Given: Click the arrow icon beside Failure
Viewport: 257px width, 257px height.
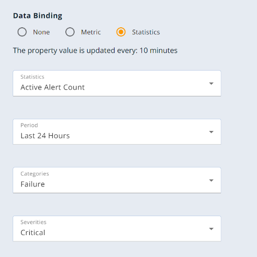Looking at the screenshot, I should (211, 180).
